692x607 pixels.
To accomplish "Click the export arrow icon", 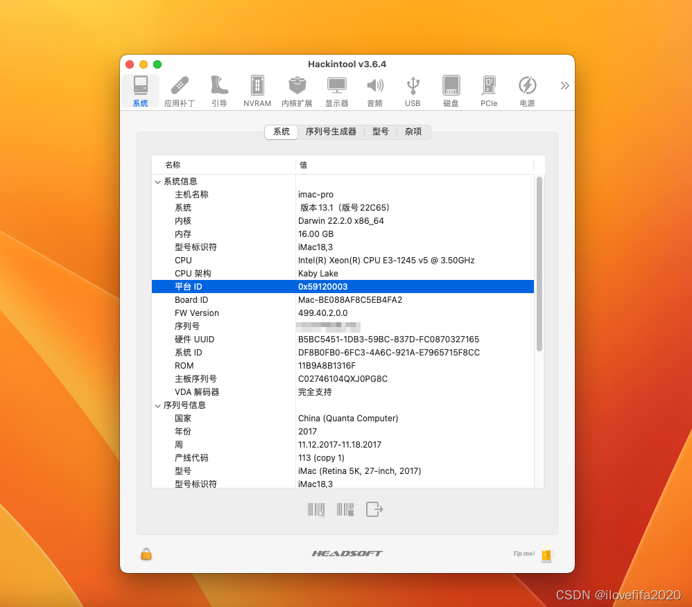I will click(374, 509).
